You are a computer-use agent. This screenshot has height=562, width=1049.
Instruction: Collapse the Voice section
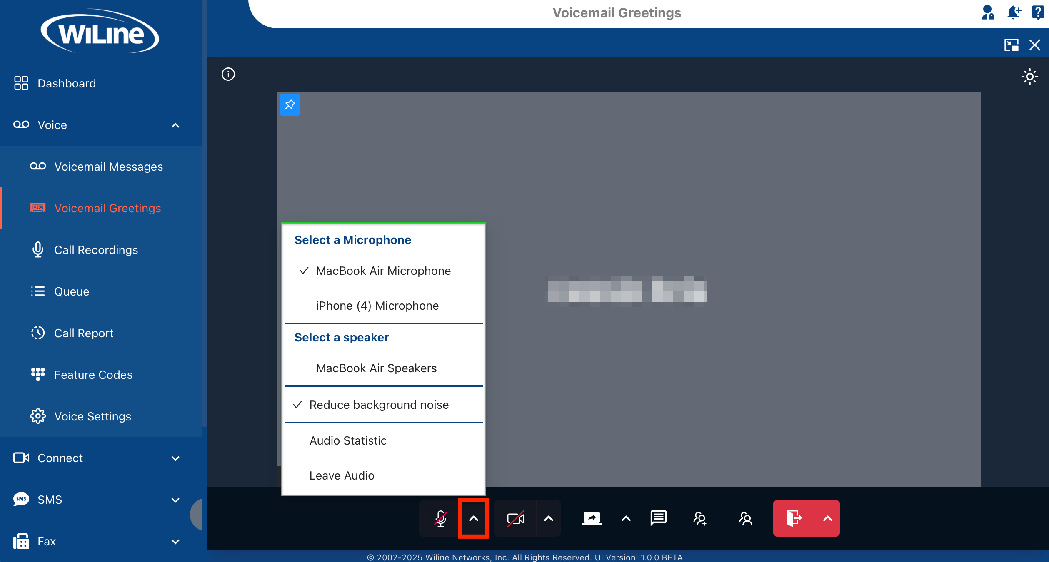175,125
